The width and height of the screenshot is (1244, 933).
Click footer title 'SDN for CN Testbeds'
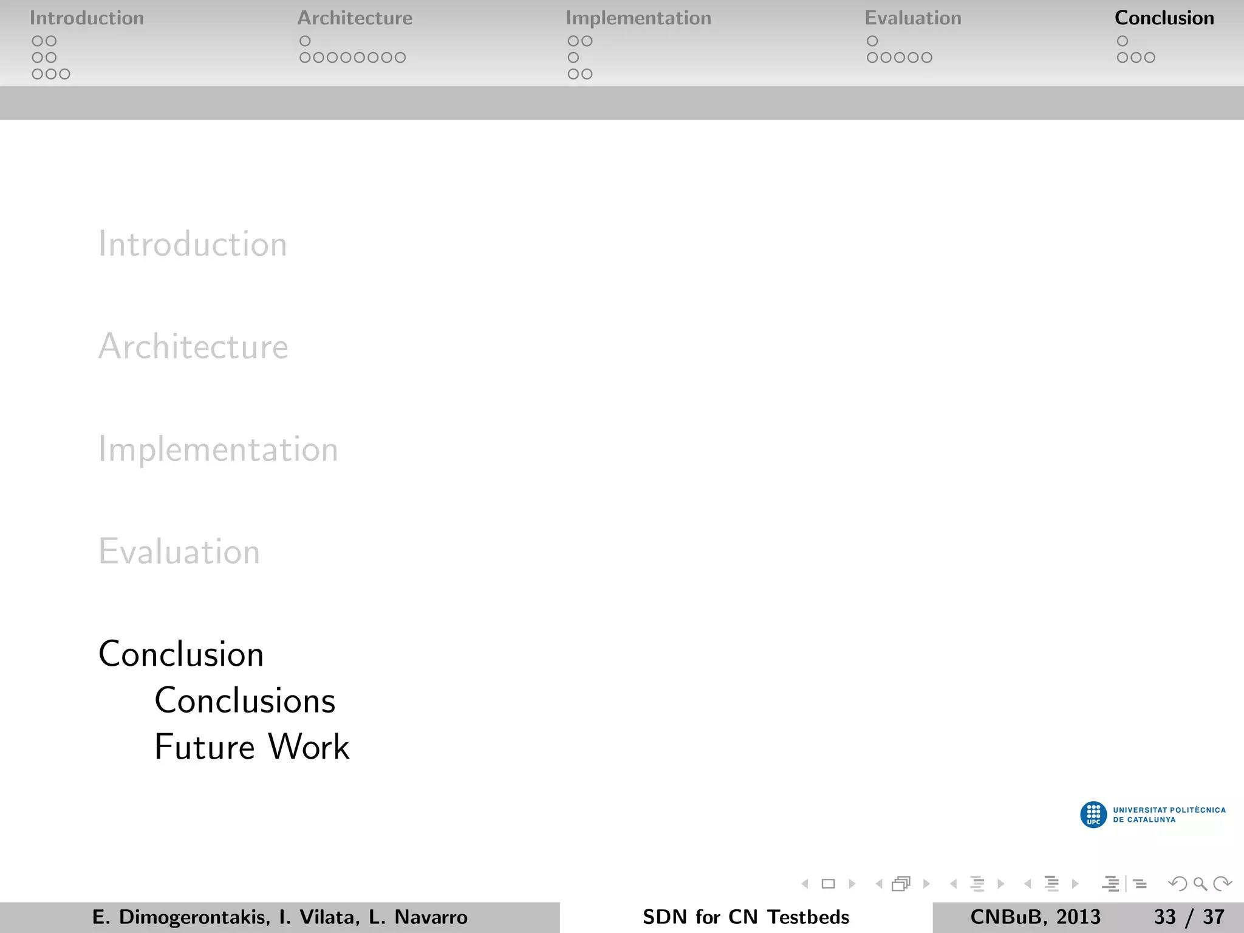pos(746,917)
